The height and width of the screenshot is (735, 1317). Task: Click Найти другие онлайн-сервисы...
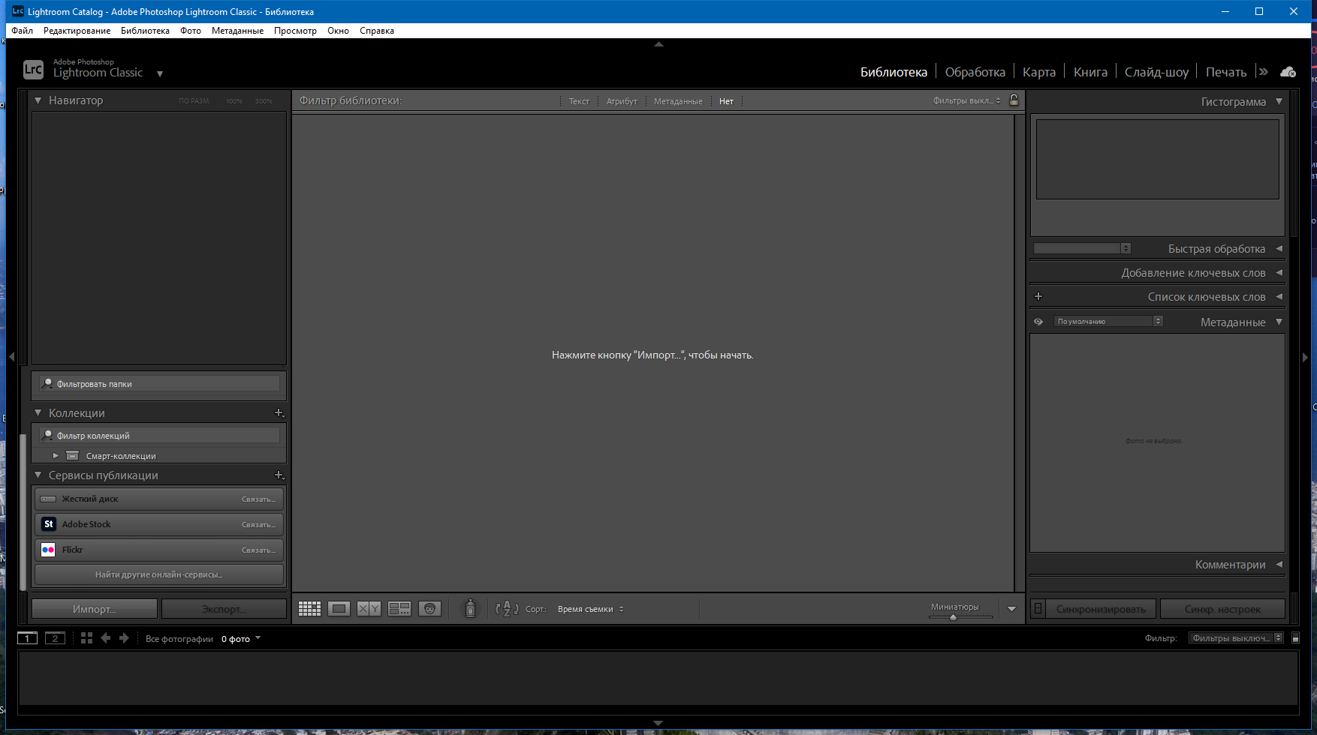[159, 574]
